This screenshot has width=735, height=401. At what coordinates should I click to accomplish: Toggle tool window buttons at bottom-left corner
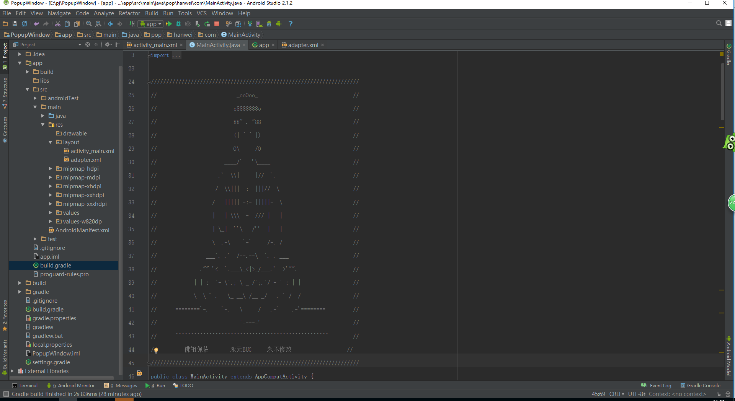pos(6,394)
